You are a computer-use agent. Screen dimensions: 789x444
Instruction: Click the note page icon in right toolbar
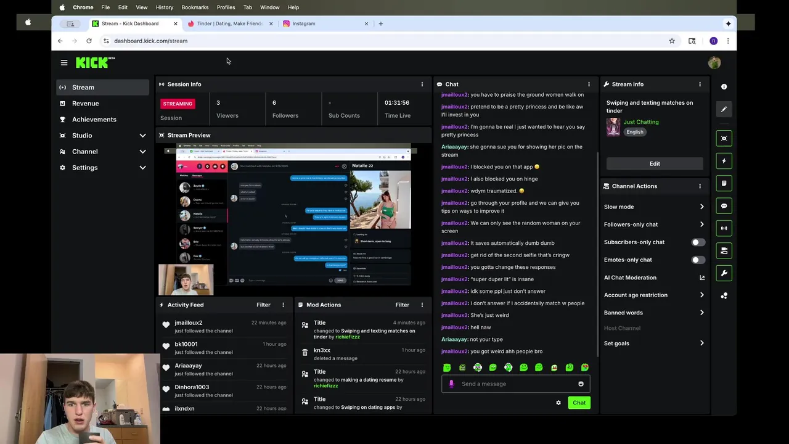[724, 183]
